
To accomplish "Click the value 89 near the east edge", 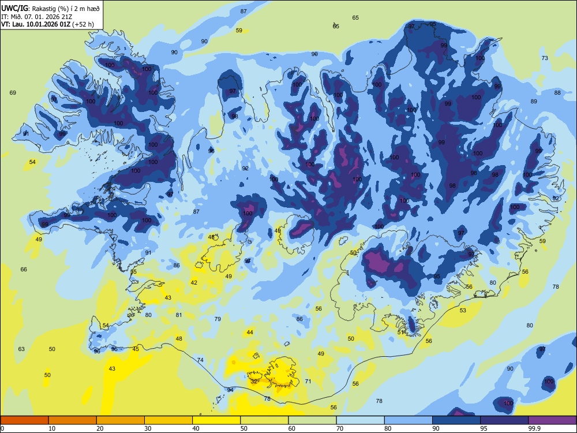I will 534,101.
